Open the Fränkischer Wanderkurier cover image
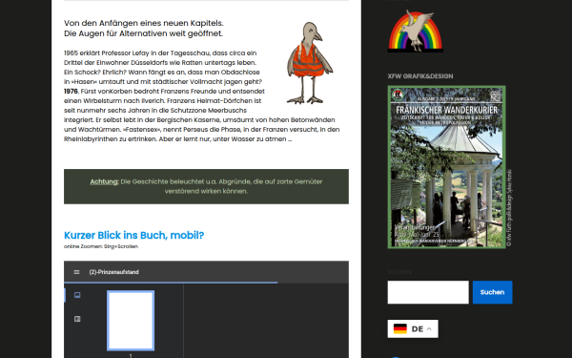Viewport: 572px width, 358px height. coord(446,167)
